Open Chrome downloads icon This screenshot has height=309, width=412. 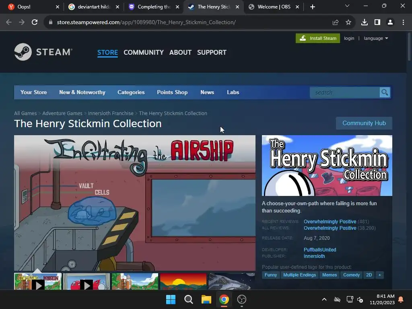pyautogui.click(x=365, y=23)
